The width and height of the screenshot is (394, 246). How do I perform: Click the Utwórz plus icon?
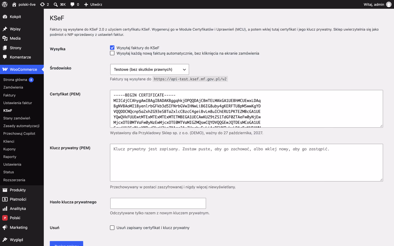(86, 4)
